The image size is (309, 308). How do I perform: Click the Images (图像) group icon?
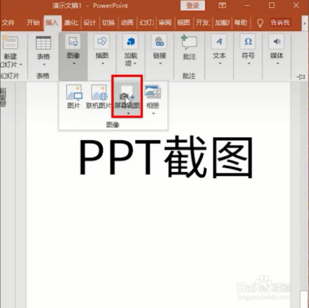click(x=73, y=41)
